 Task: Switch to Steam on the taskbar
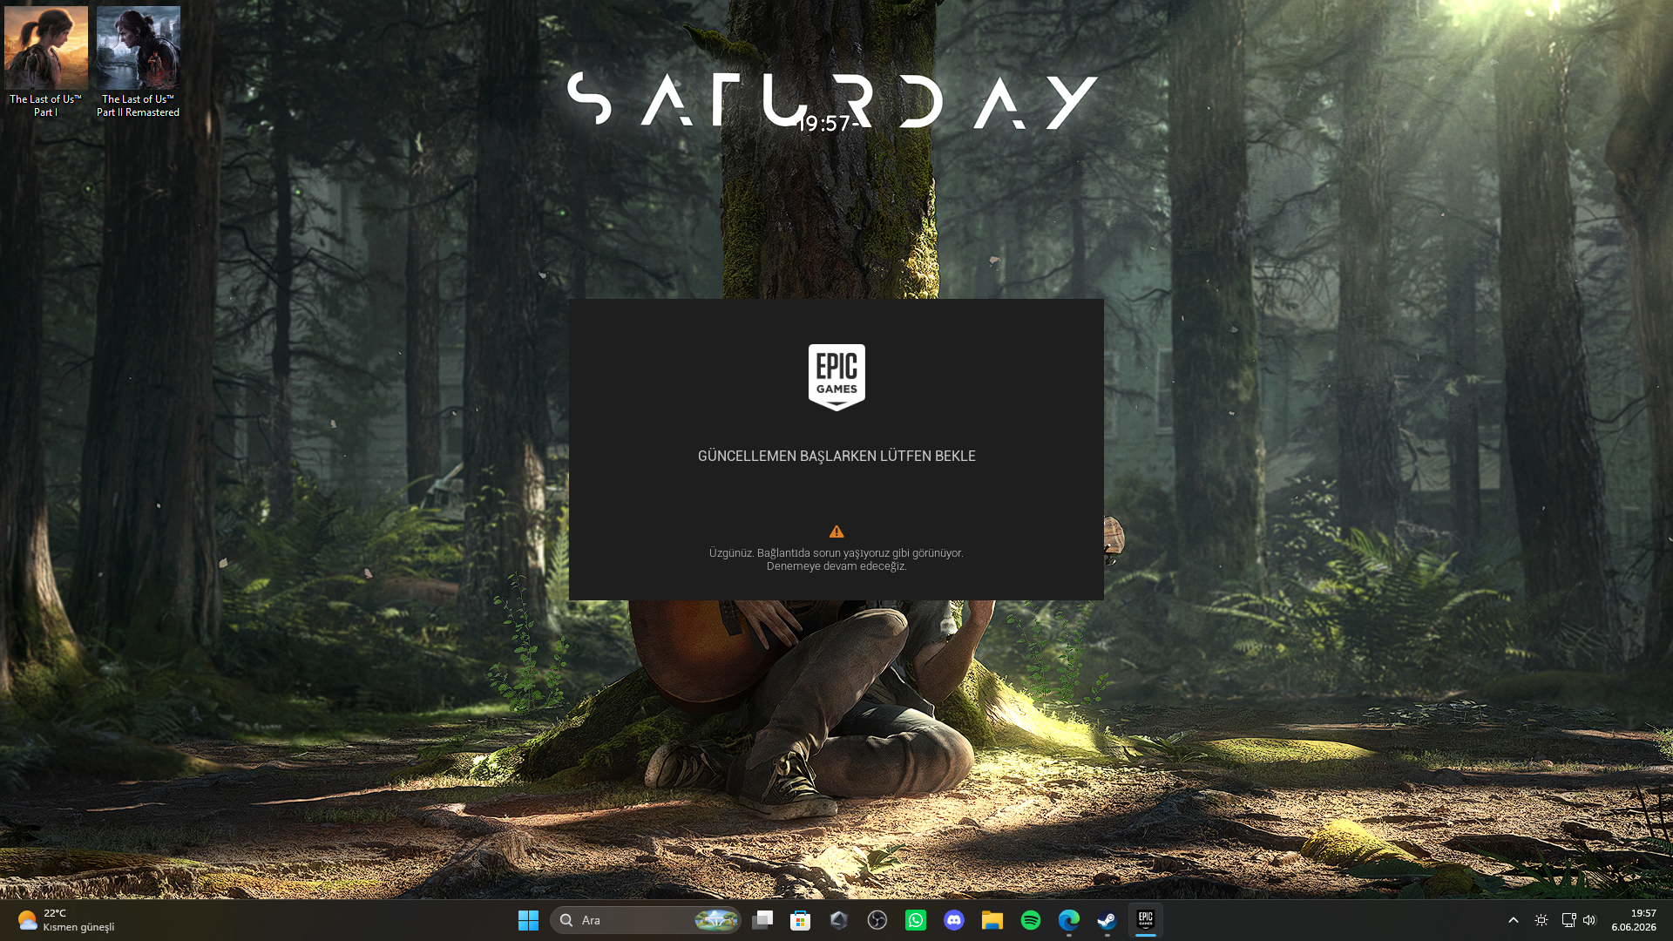pyautogui.click(x=1107, y=920)
